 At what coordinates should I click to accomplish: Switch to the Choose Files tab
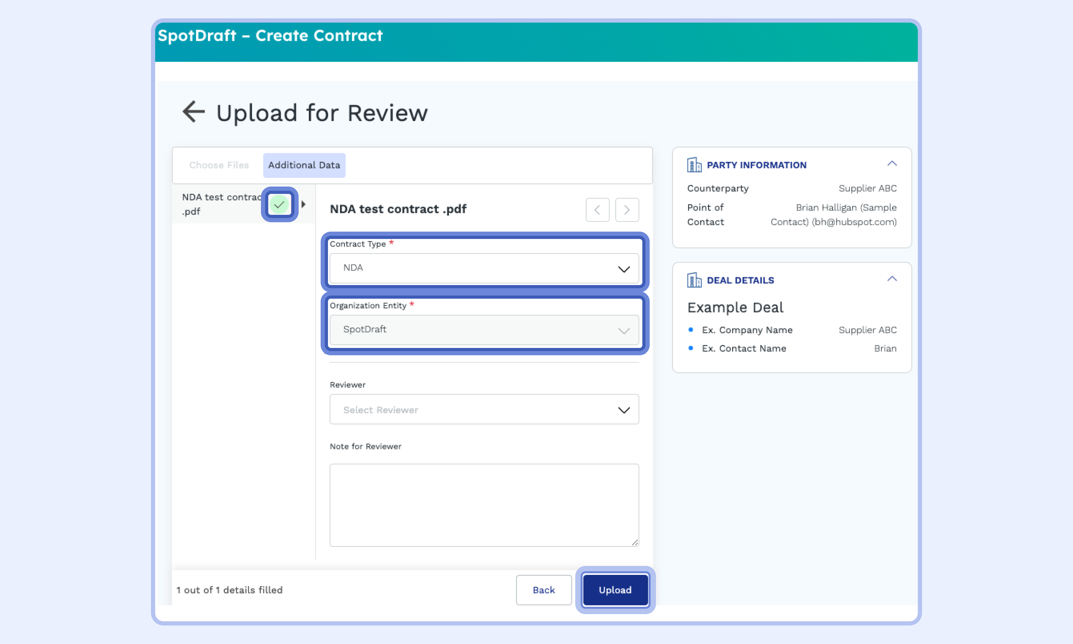coord(219,165)
